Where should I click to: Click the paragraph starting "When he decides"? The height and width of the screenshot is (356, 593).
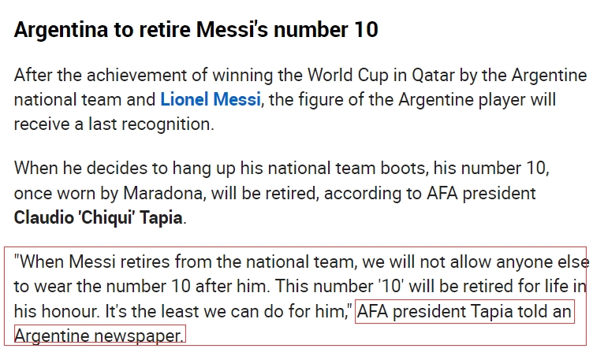coord(282,193)
